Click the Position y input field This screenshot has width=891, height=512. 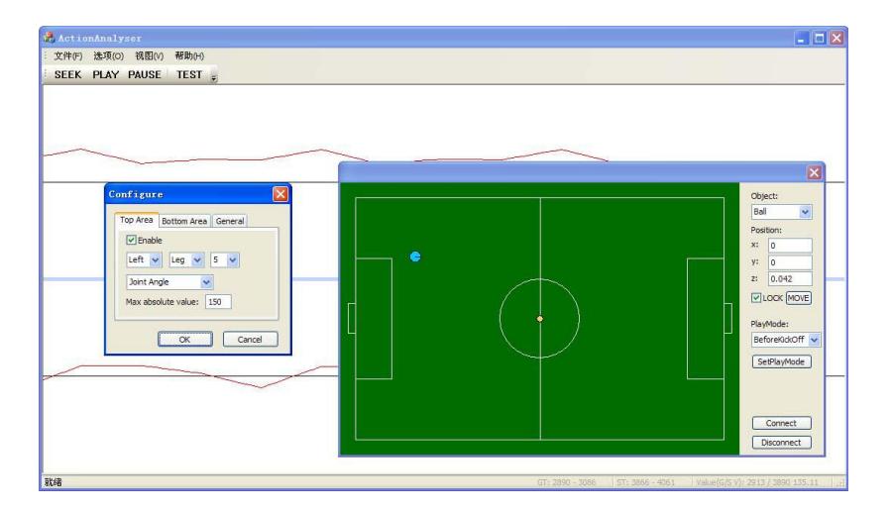coord(790,262)
